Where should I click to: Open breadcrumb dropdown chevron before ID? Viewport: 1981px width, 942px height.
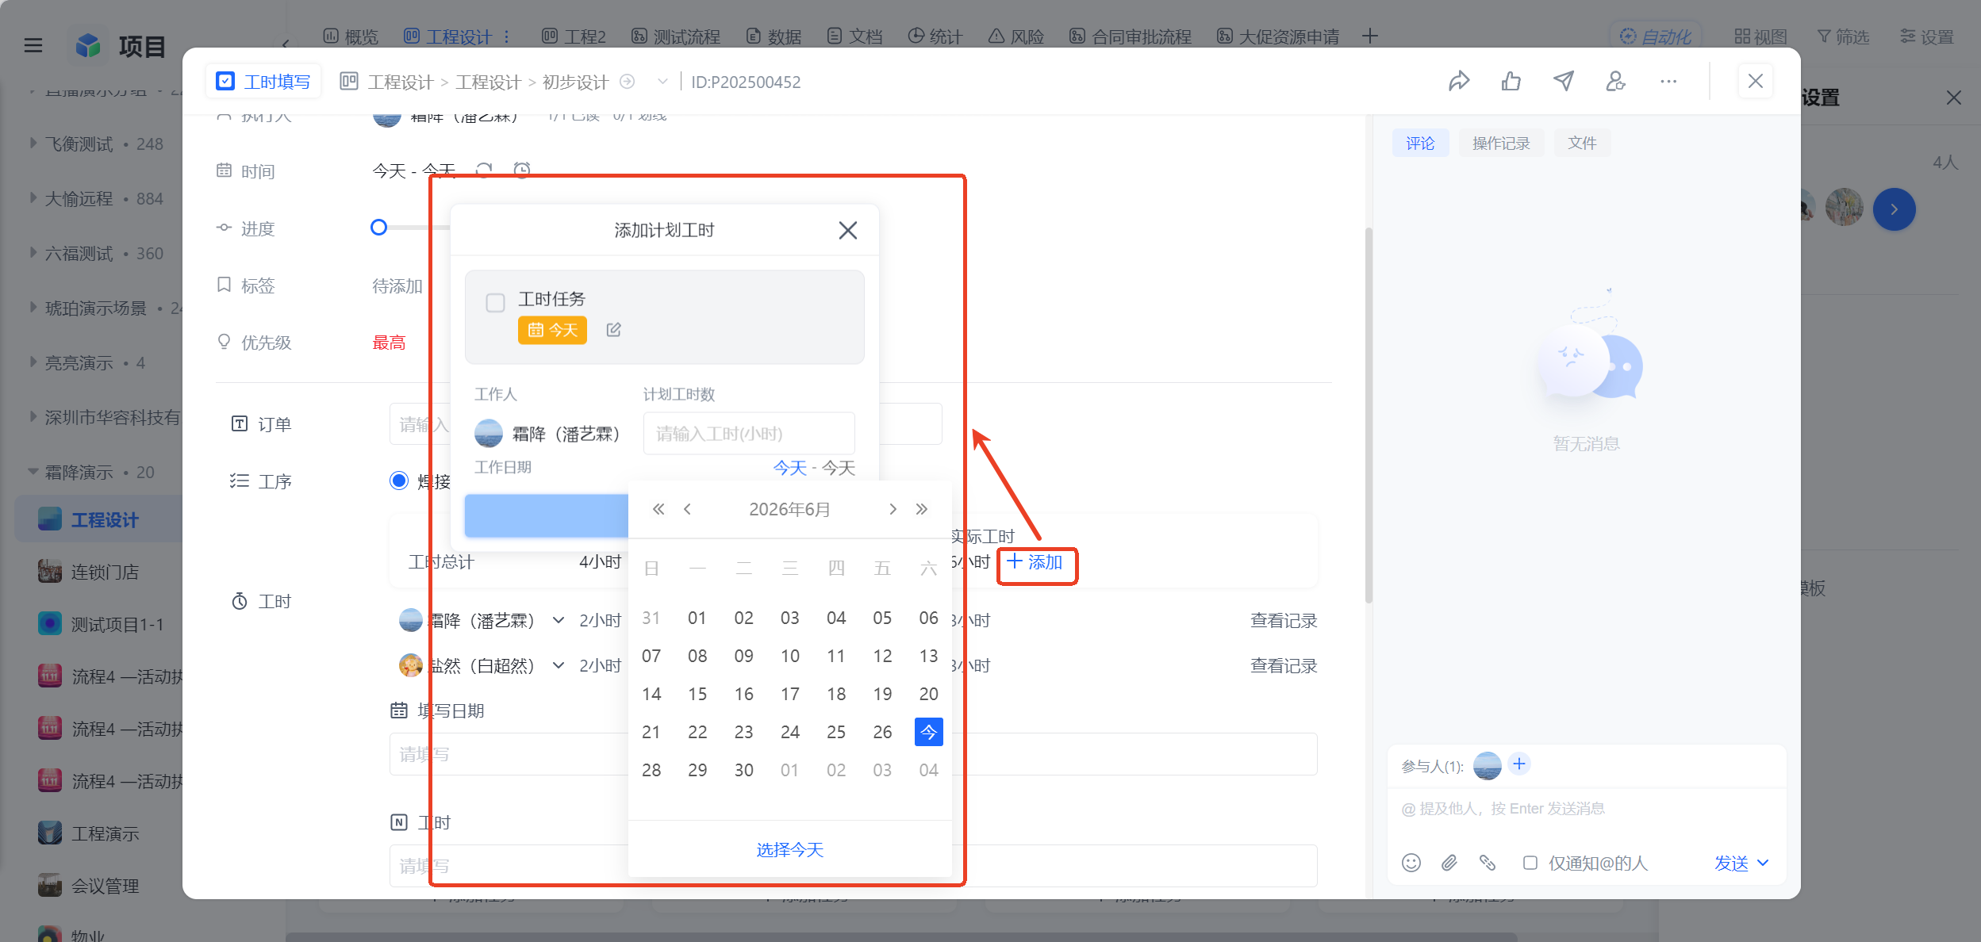pyautogui.click(x=662, y=82)
